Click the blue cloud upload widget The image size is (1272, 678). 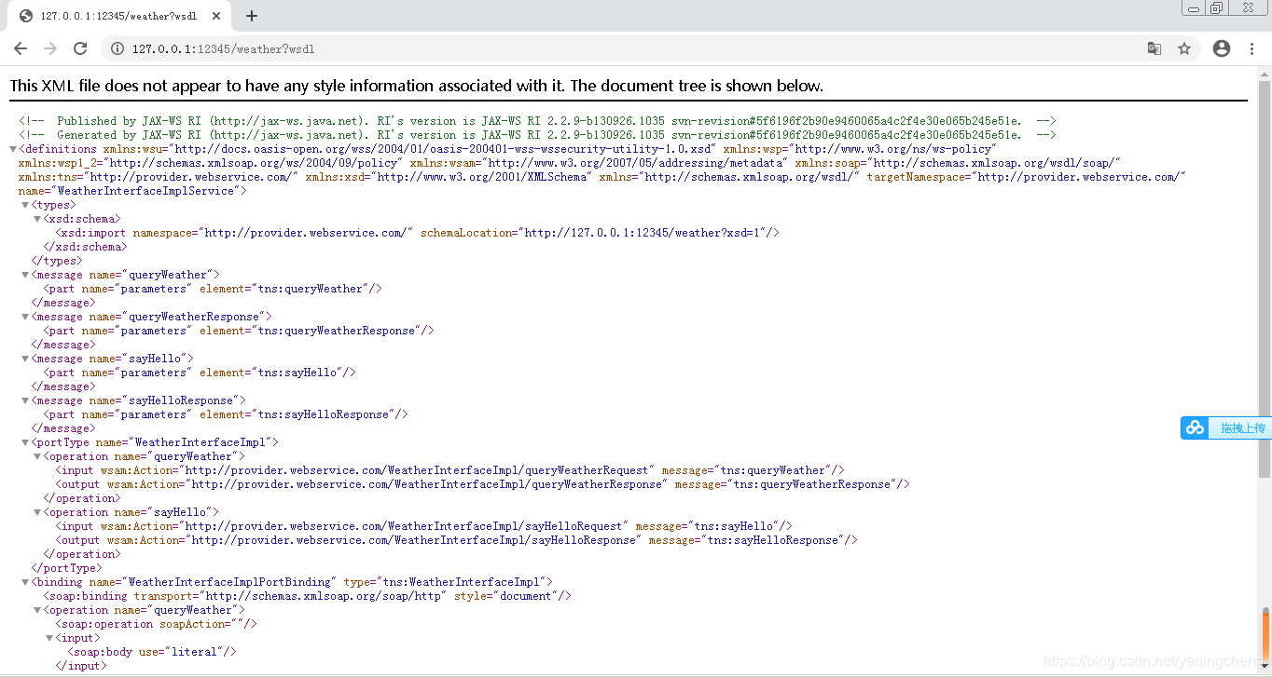pyautogui.click(x=1226, y=428)
